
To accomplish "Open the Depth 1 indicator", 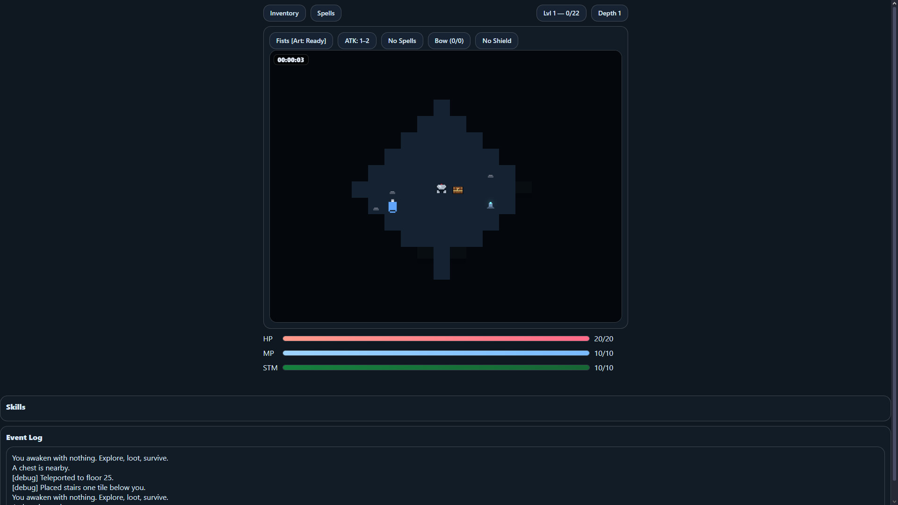I will [x=609, y=13].
